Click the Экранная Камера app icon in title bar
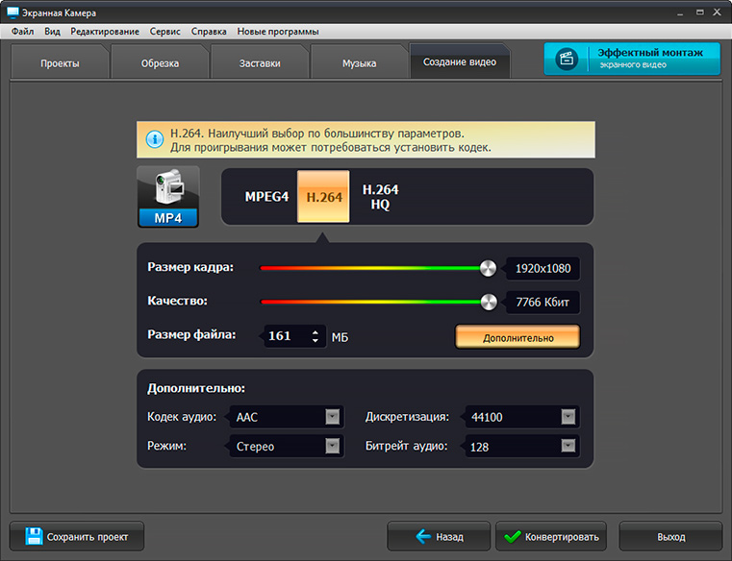The image size is (732, 561). tap(13, 12)
